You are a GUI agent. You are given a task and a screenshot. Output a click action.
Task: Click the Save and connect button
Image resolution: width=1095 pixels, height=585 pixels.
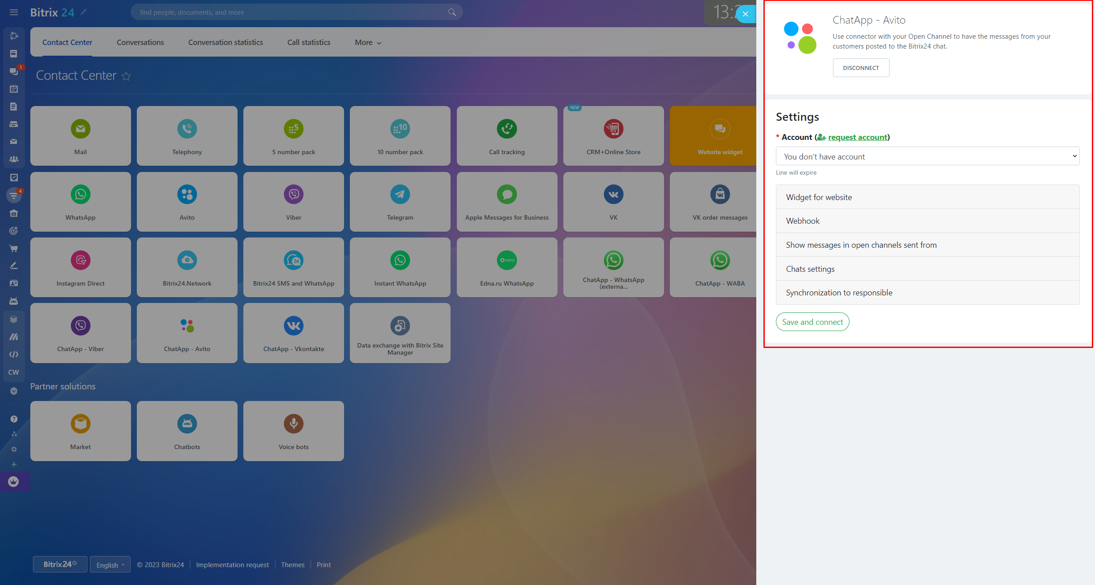coord(812,322)
